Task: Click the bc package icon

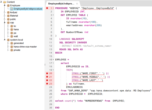Action: click(12, 26)
